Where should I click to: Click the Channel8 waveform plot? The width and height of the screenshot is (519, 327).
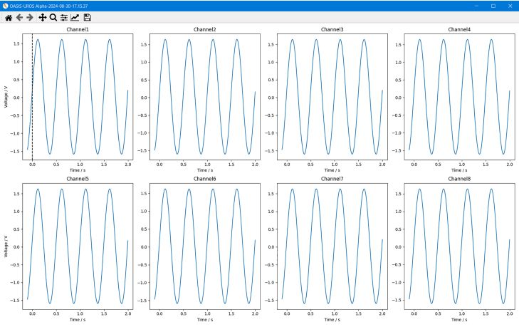pos(459,246)
